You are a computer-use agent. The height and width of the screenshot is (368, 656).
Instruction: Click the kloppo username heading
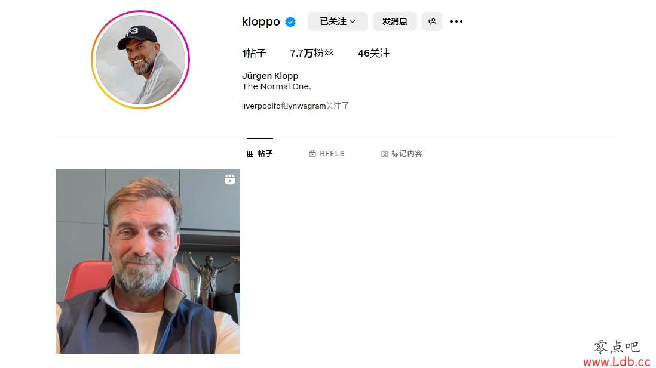(260, 21)
